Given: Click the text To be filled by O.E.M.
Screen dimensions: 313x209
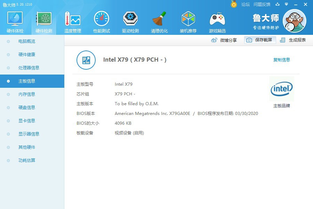Looking at the screenshot, I should pyautogui.click(x=137, y=103).
